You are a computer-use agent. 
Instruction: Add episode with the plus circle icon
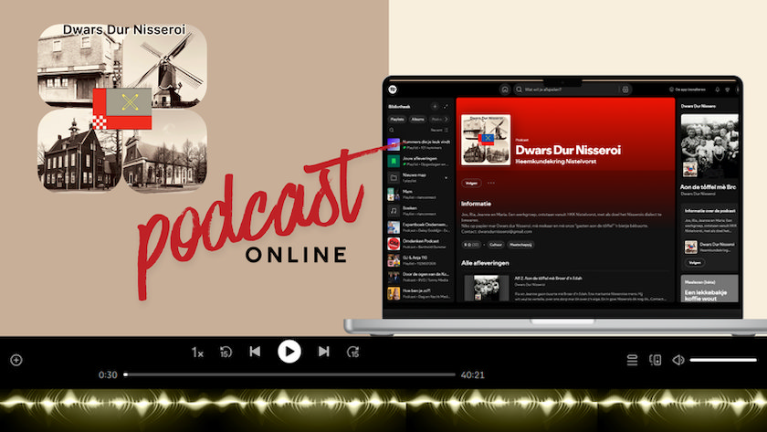point(16,360)
